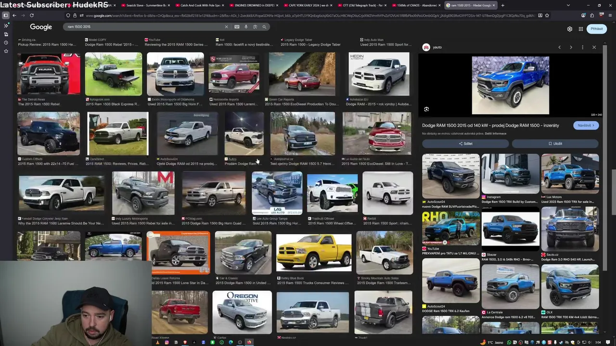Show next image in preview panel
The image size is (616, 346).
pyautogui.click(x=571, y=47)
